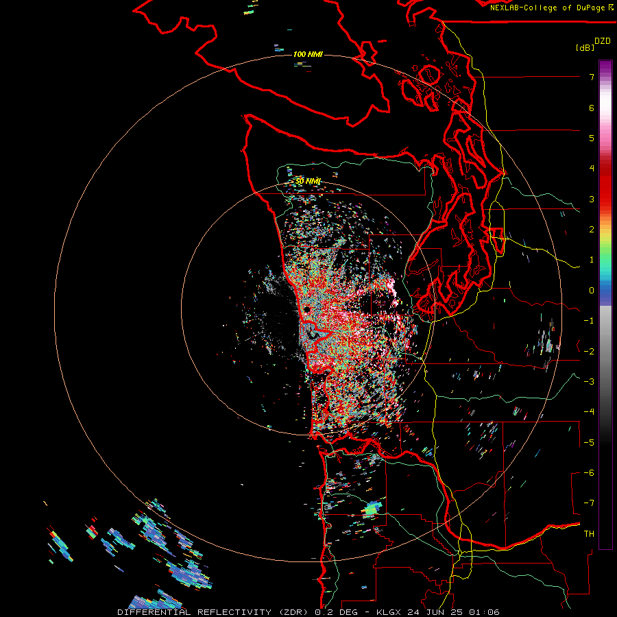Screen dimensions: 617x617
Task: Click the [dB] unit label
Action: point(585,47)
